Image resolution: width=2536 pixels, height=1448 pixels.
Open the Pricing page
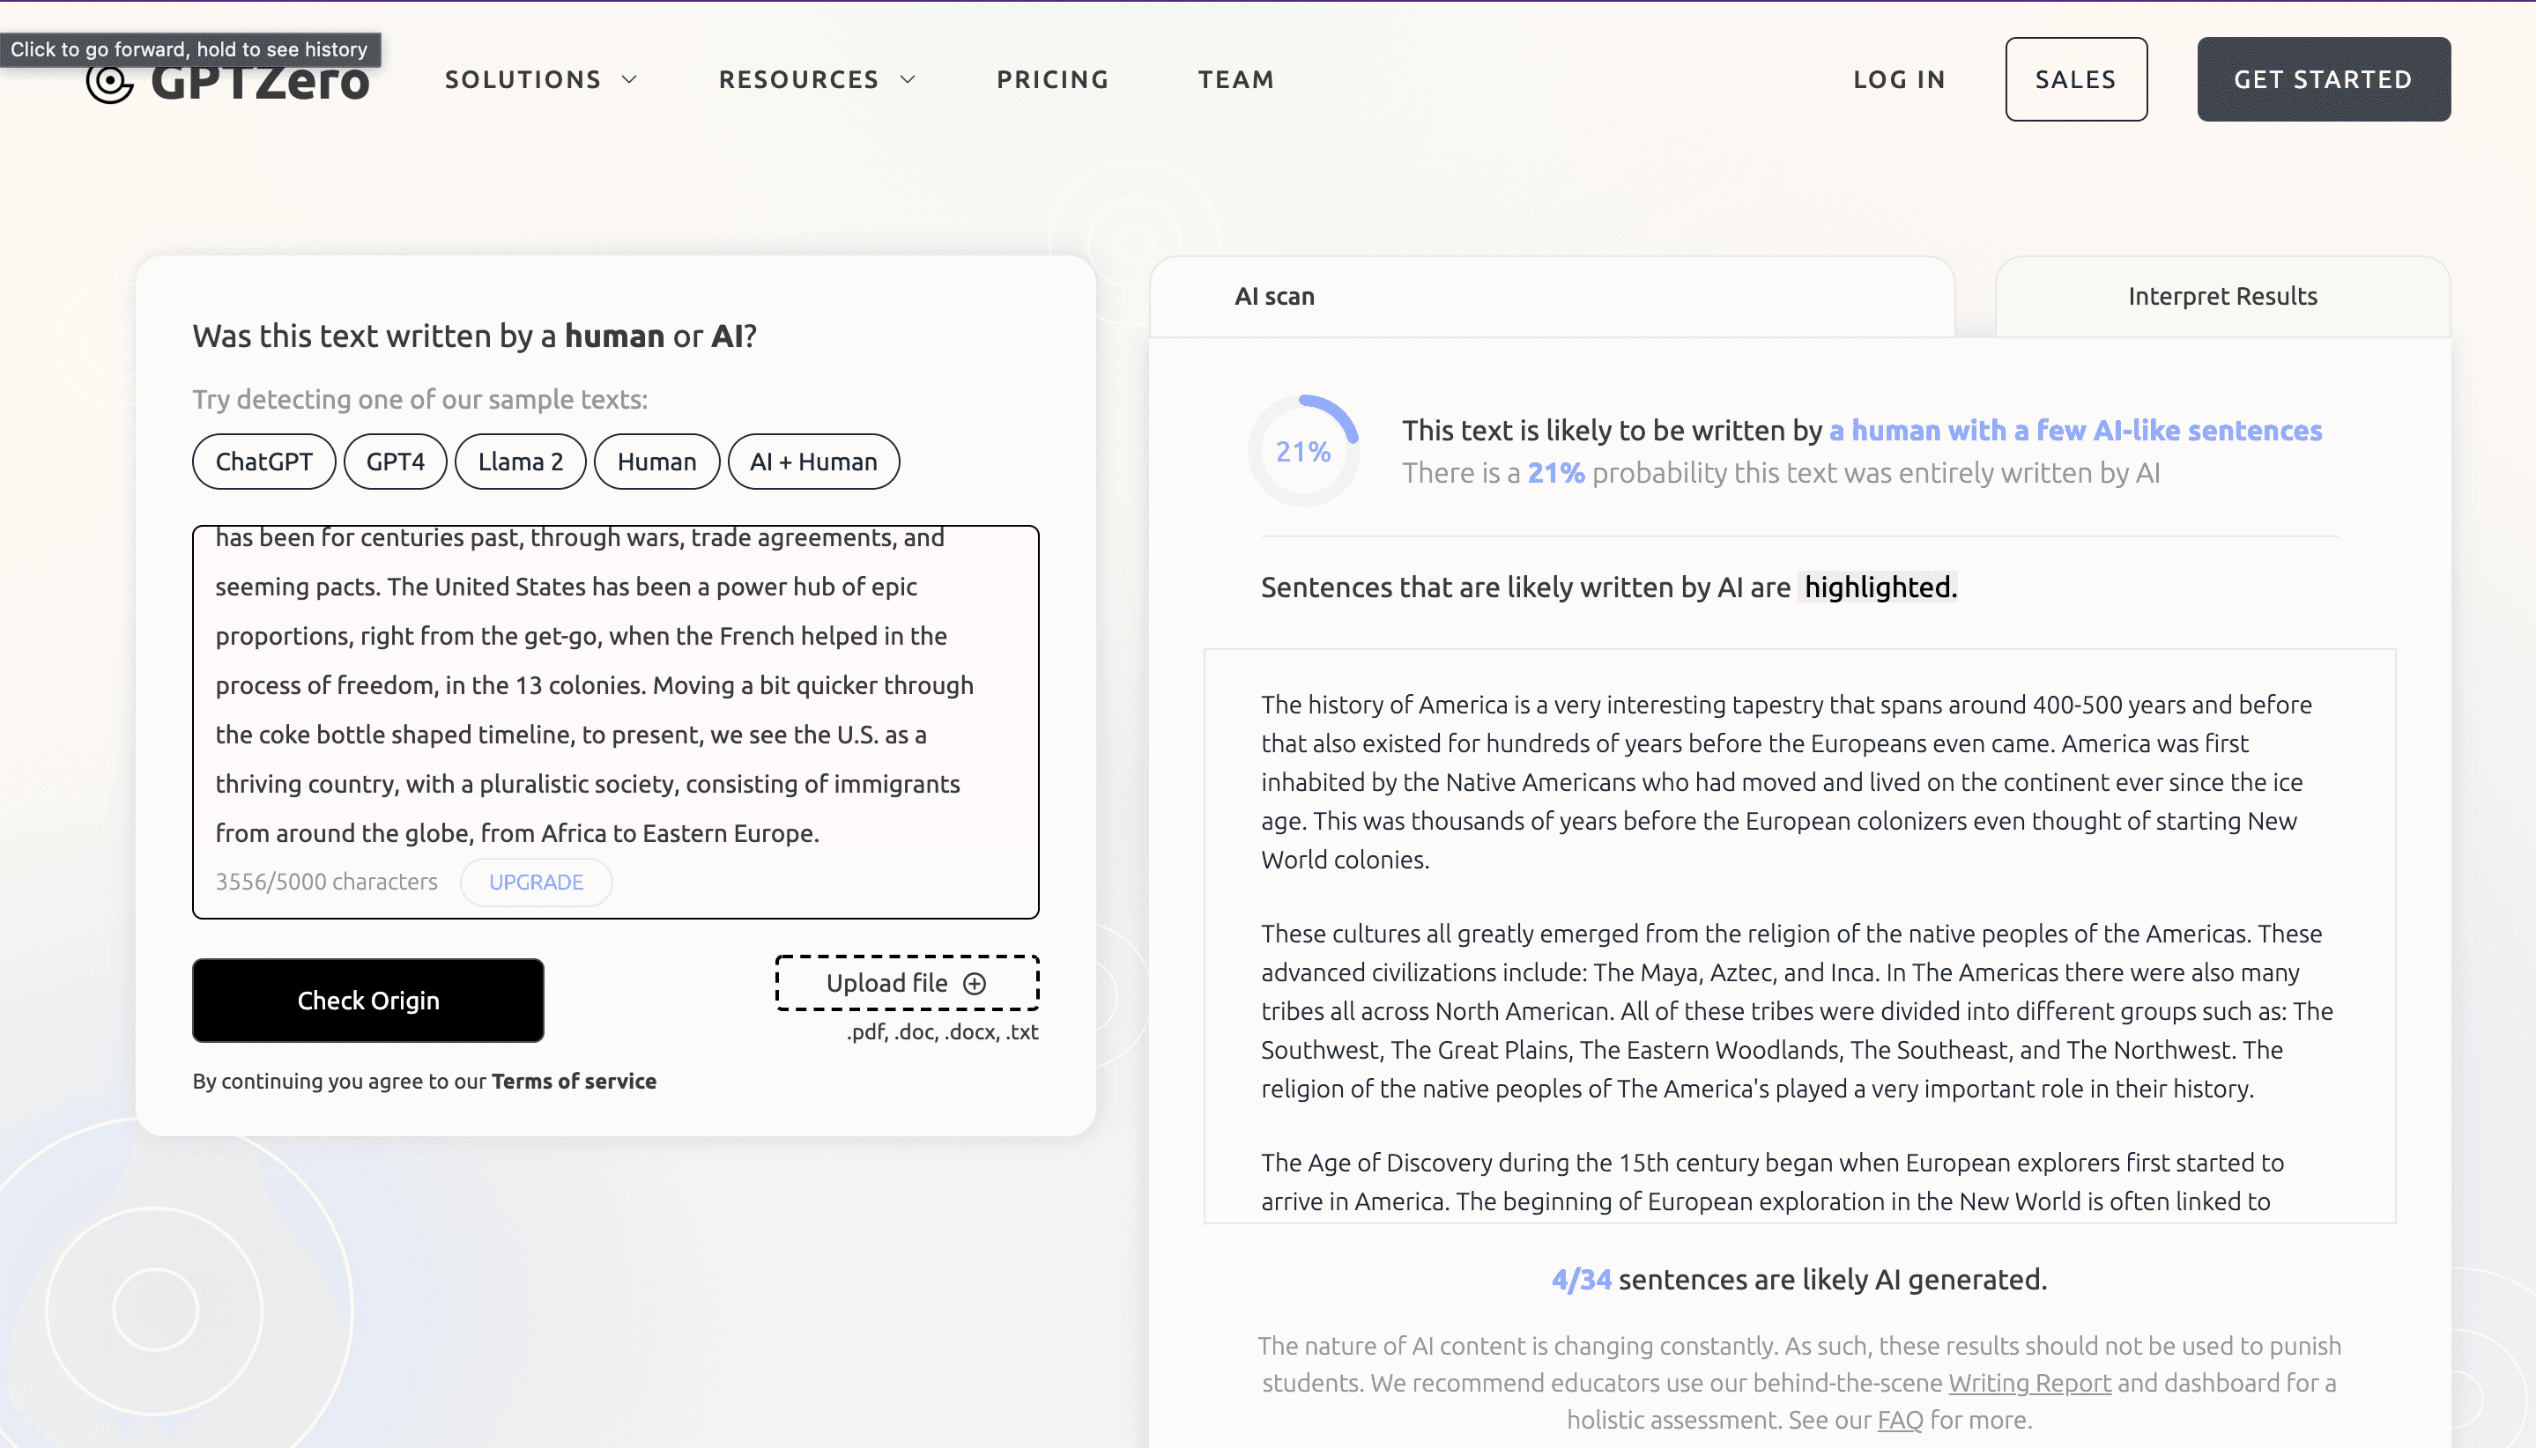(1053, 79)
